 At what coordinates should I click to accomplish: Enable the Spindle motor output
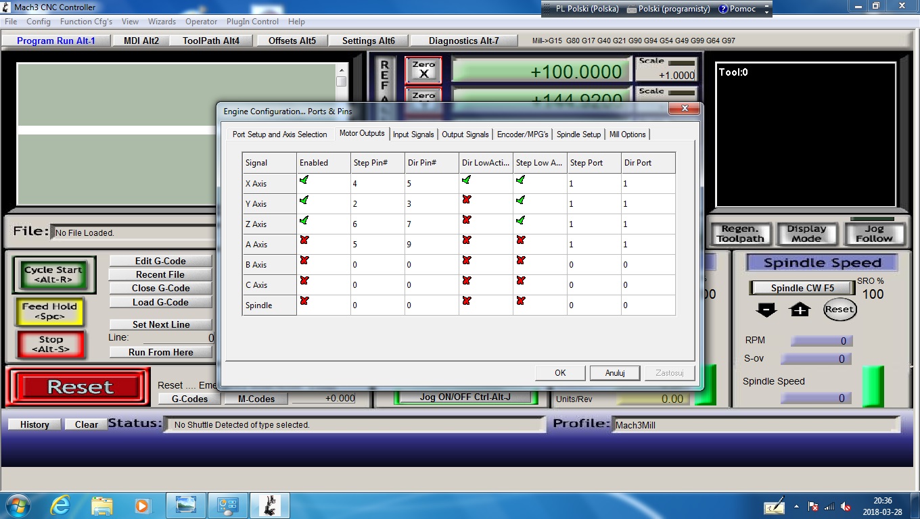pos(304,301)
